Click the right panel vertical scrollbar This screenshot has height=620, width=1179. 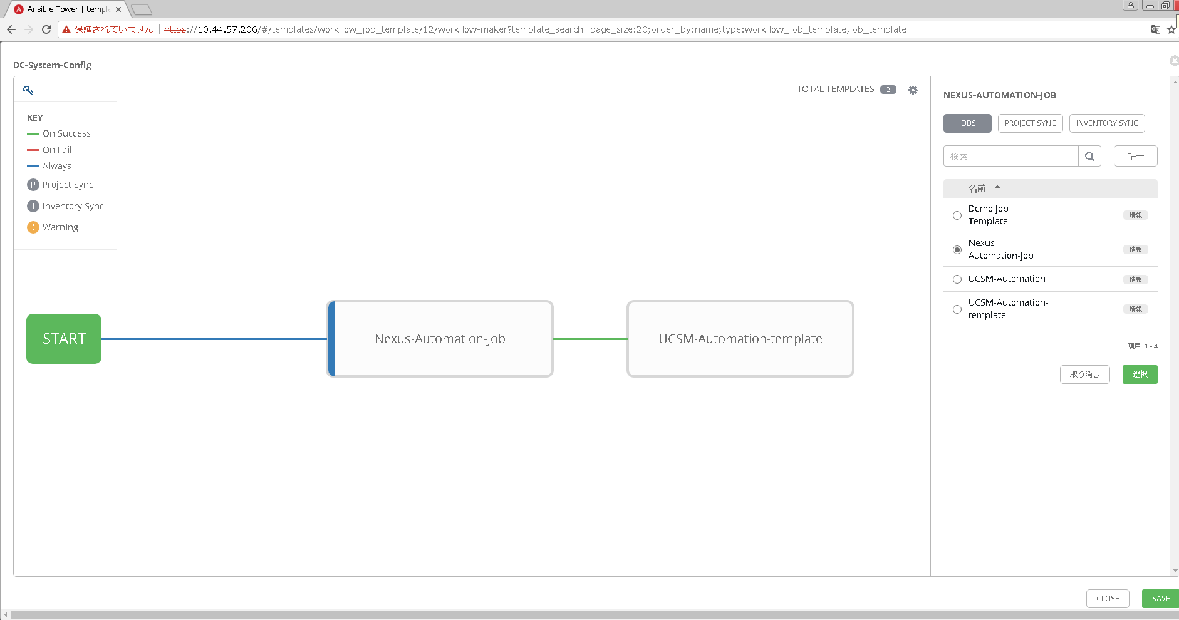[x=1175, y=326]
